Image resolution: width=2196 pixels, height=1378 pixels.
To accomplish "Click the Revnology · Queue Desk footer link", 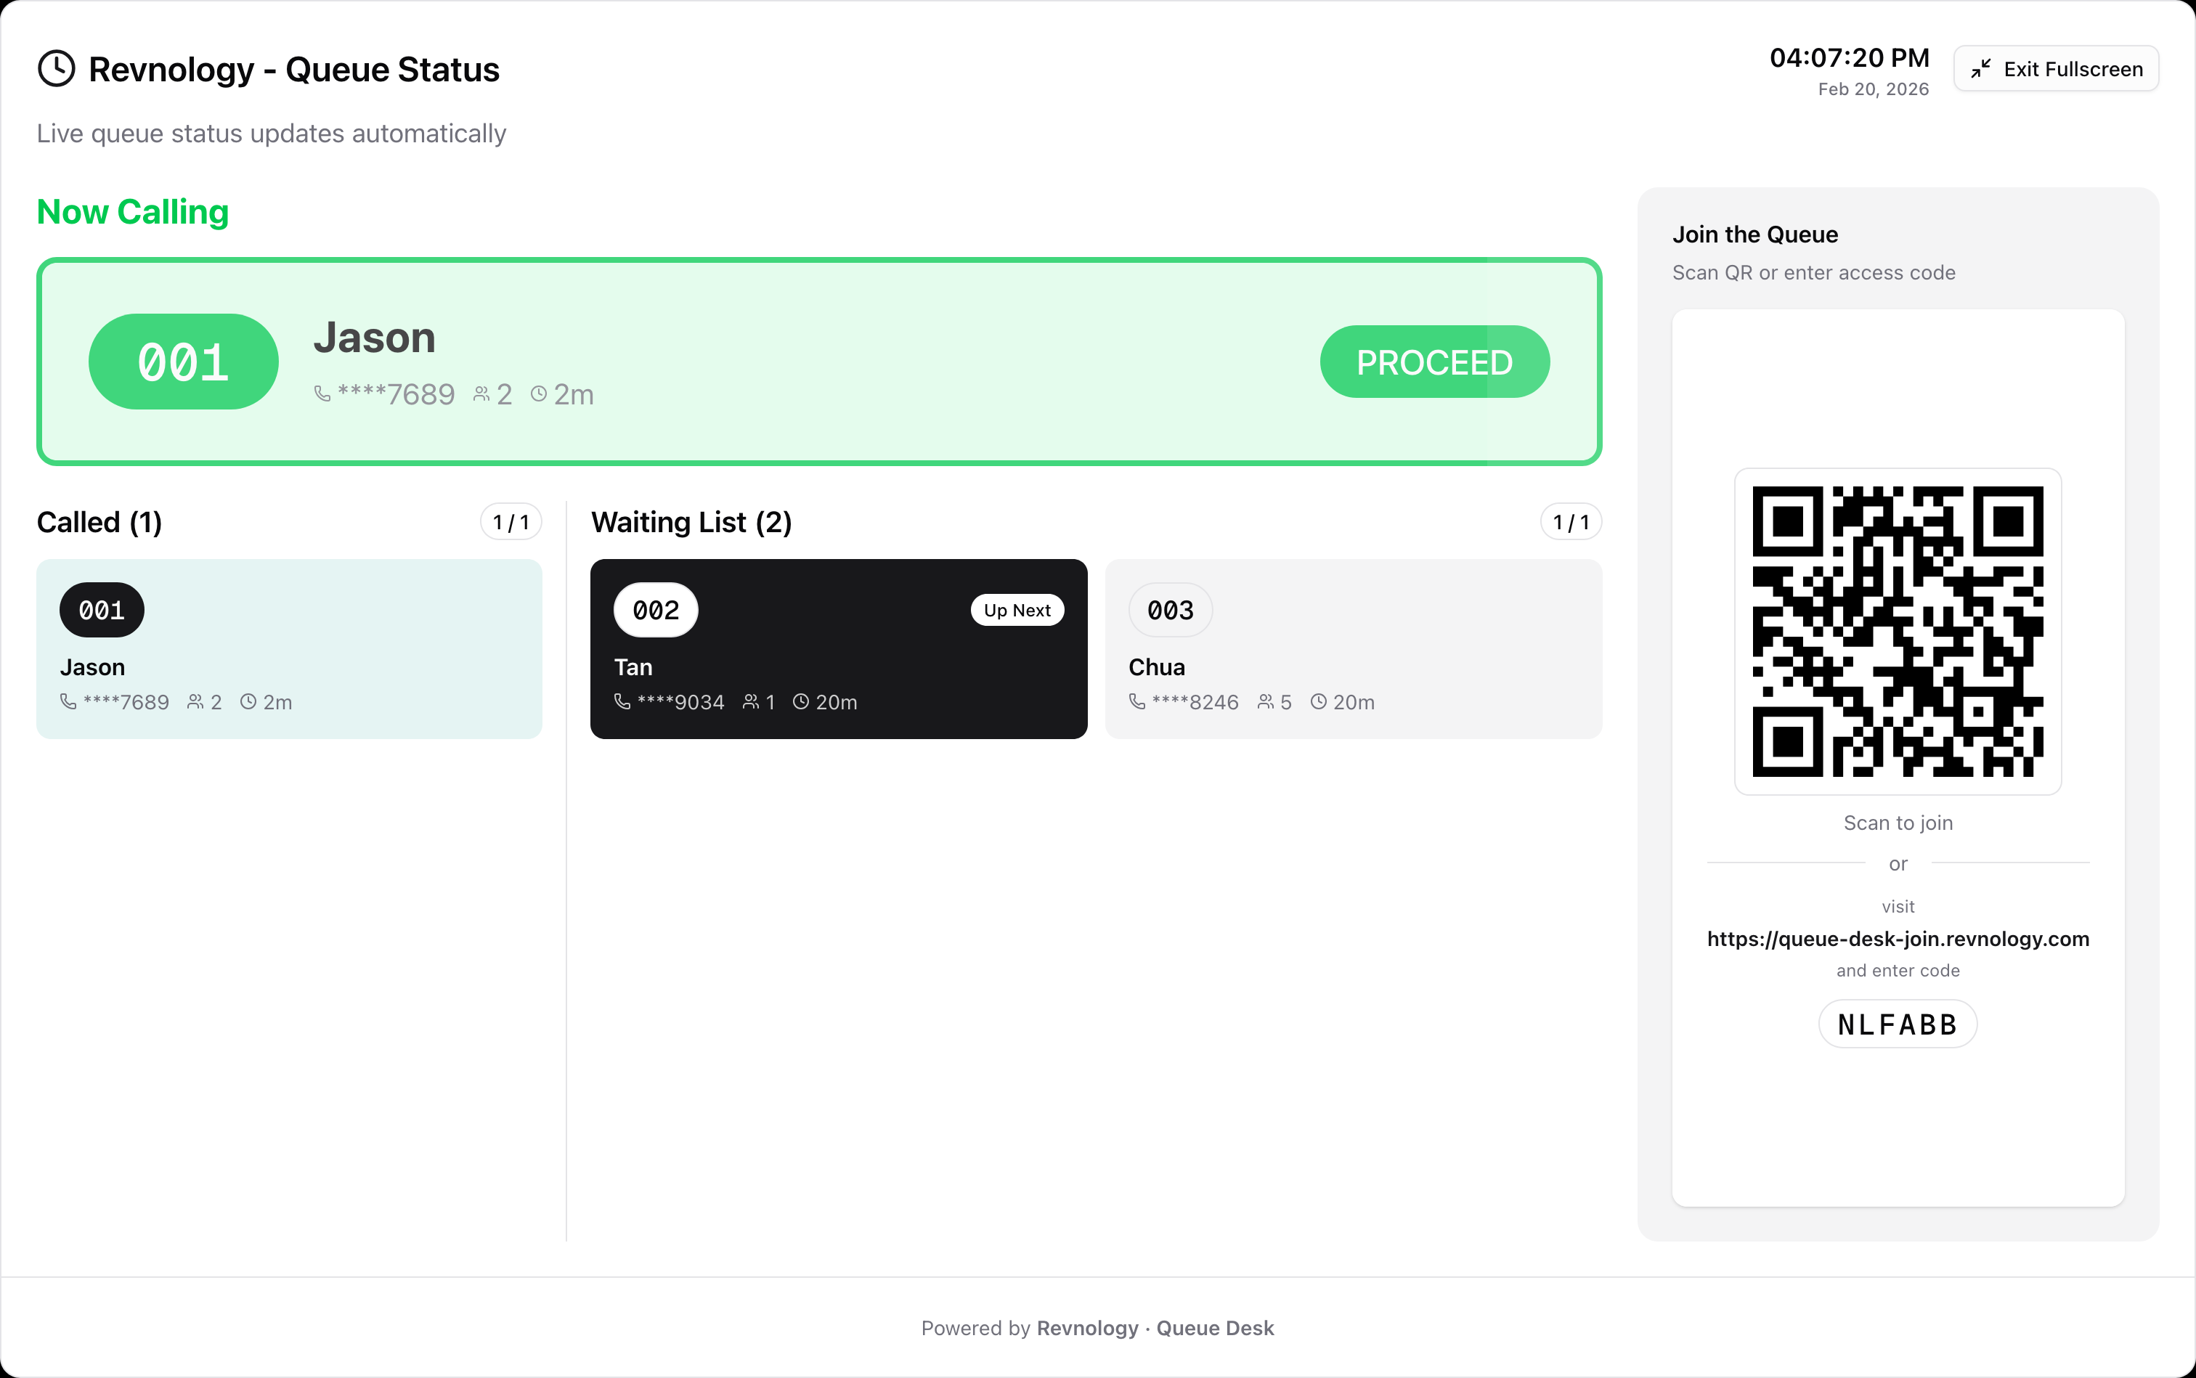I will (x=1155, y=1328).
